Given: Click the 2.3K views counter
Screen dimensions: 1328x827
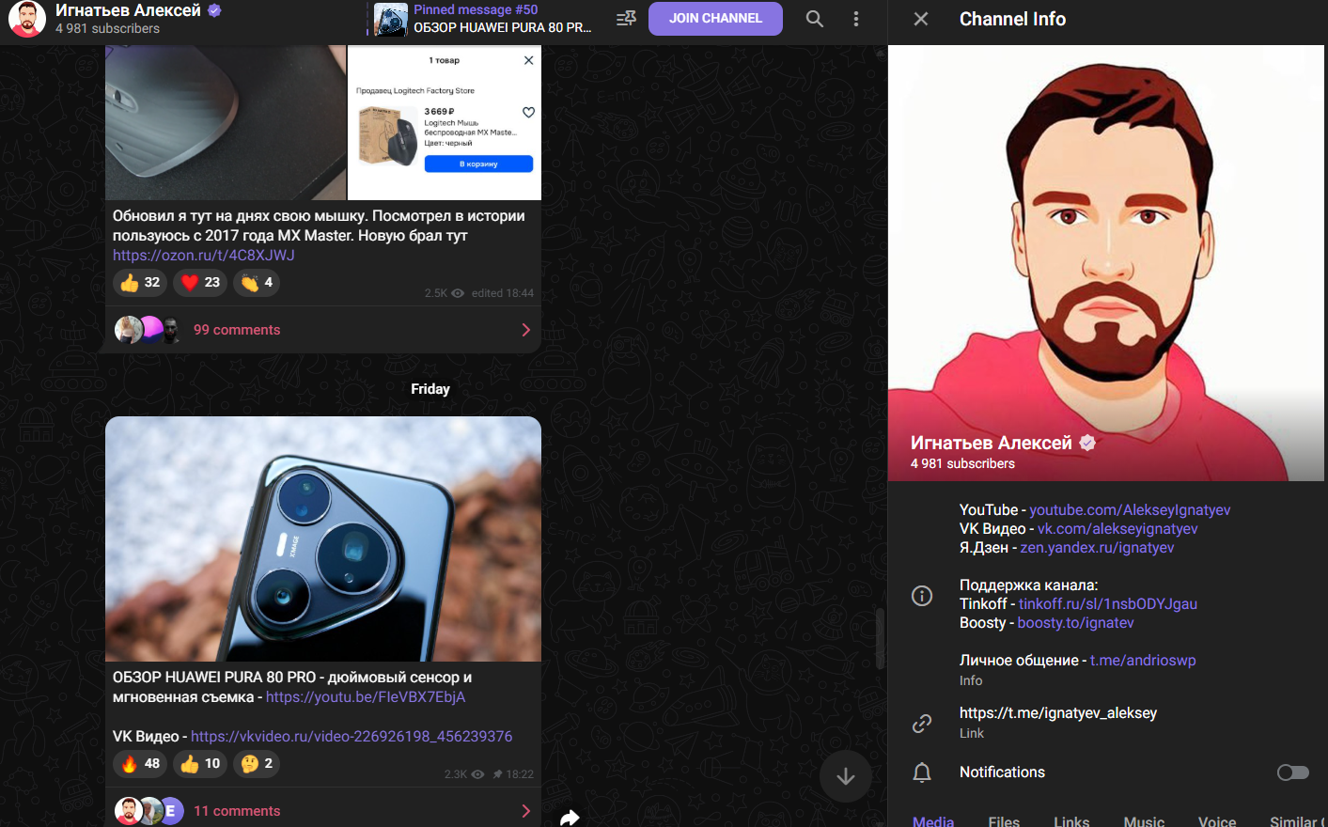Looking at the screenshot, I should (x=464, y=774).
